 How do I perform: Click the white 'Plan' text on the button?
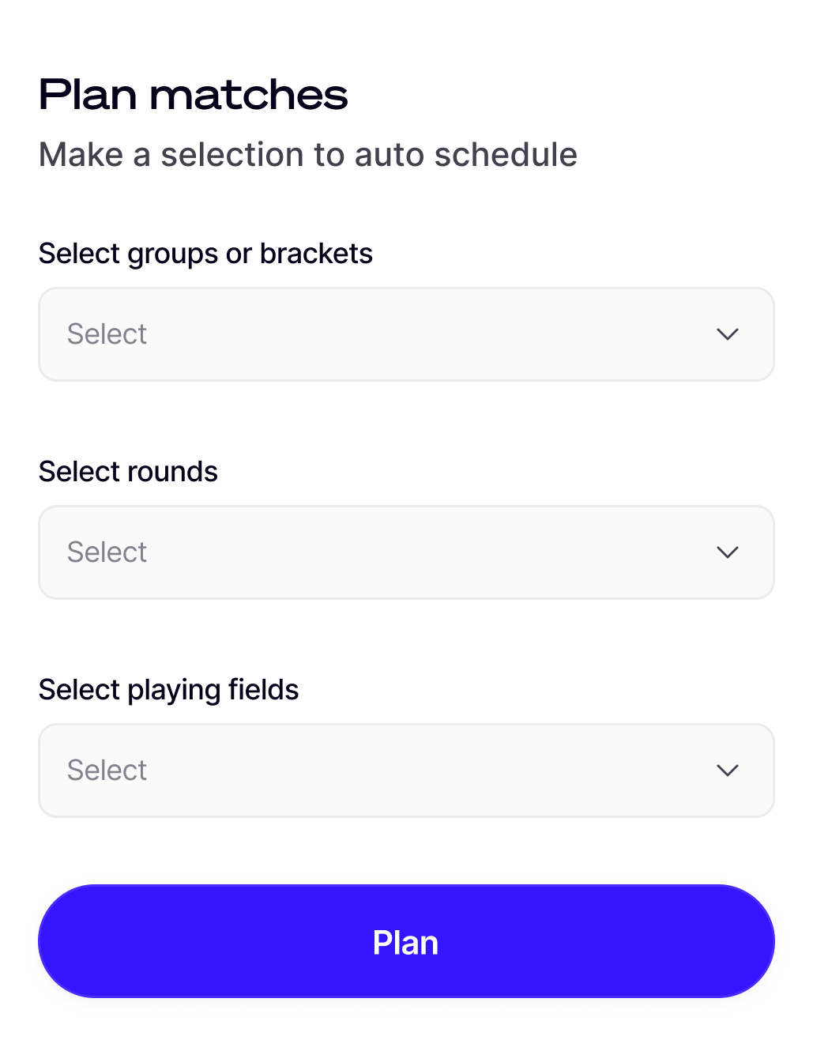[405, 943]
